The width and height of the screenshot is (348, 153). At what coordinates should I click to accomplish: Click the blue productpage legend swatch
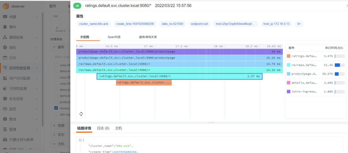tap(289, 74)
